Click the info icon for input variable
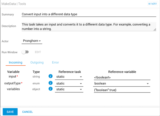Screen dimensions: 160x116 (x=50, y=77)
